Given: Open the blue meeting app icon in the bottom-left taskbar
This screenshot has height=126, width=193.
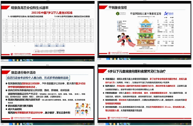Looking at the screenshot, I should point(28,124).
